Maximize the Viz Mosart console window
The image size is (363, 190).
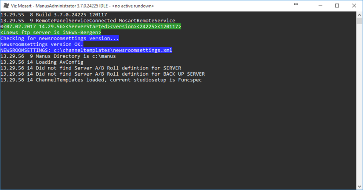pyautogui.click(x=337, y=6)
